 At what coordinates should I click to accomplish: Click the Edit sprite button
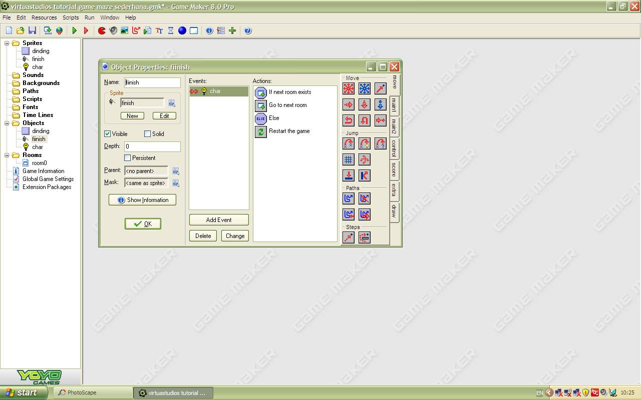tap(164, 115)
